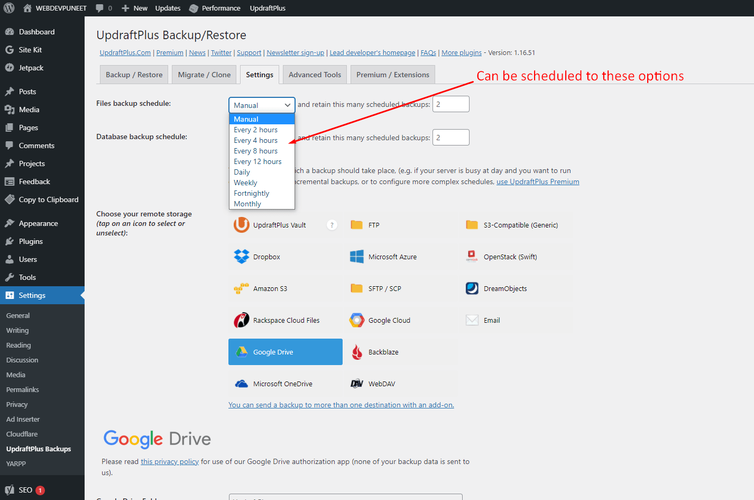Open Lead developer's homepage link
The width and height of the screenshot is (754, 500).
tap(373, 52)
